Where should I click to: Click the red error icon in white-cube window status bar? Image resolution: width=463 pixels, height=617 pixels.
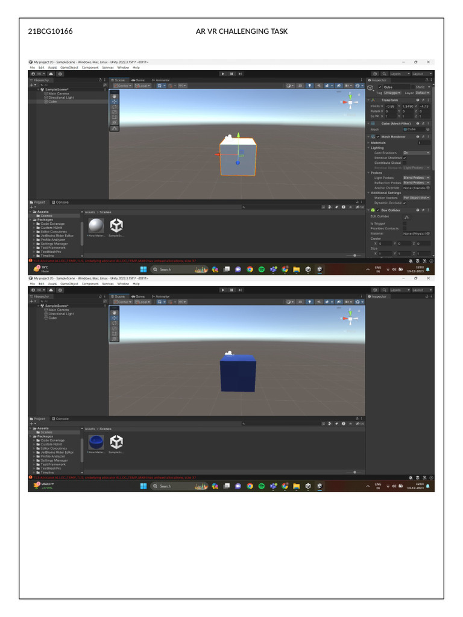(31, 260)
